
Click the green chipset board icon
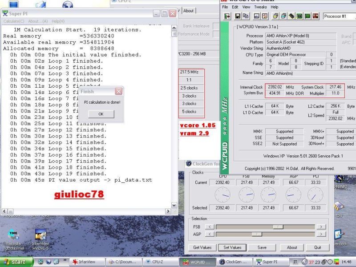(299, 16)
